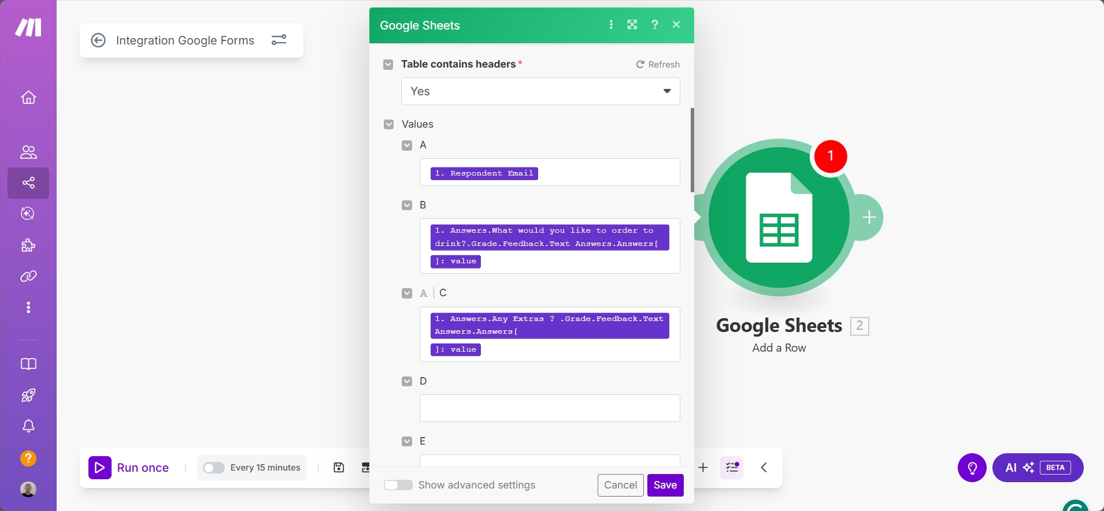Open the AI BETA assistant button
The image size is (1104, 511).
[1038, 468]
